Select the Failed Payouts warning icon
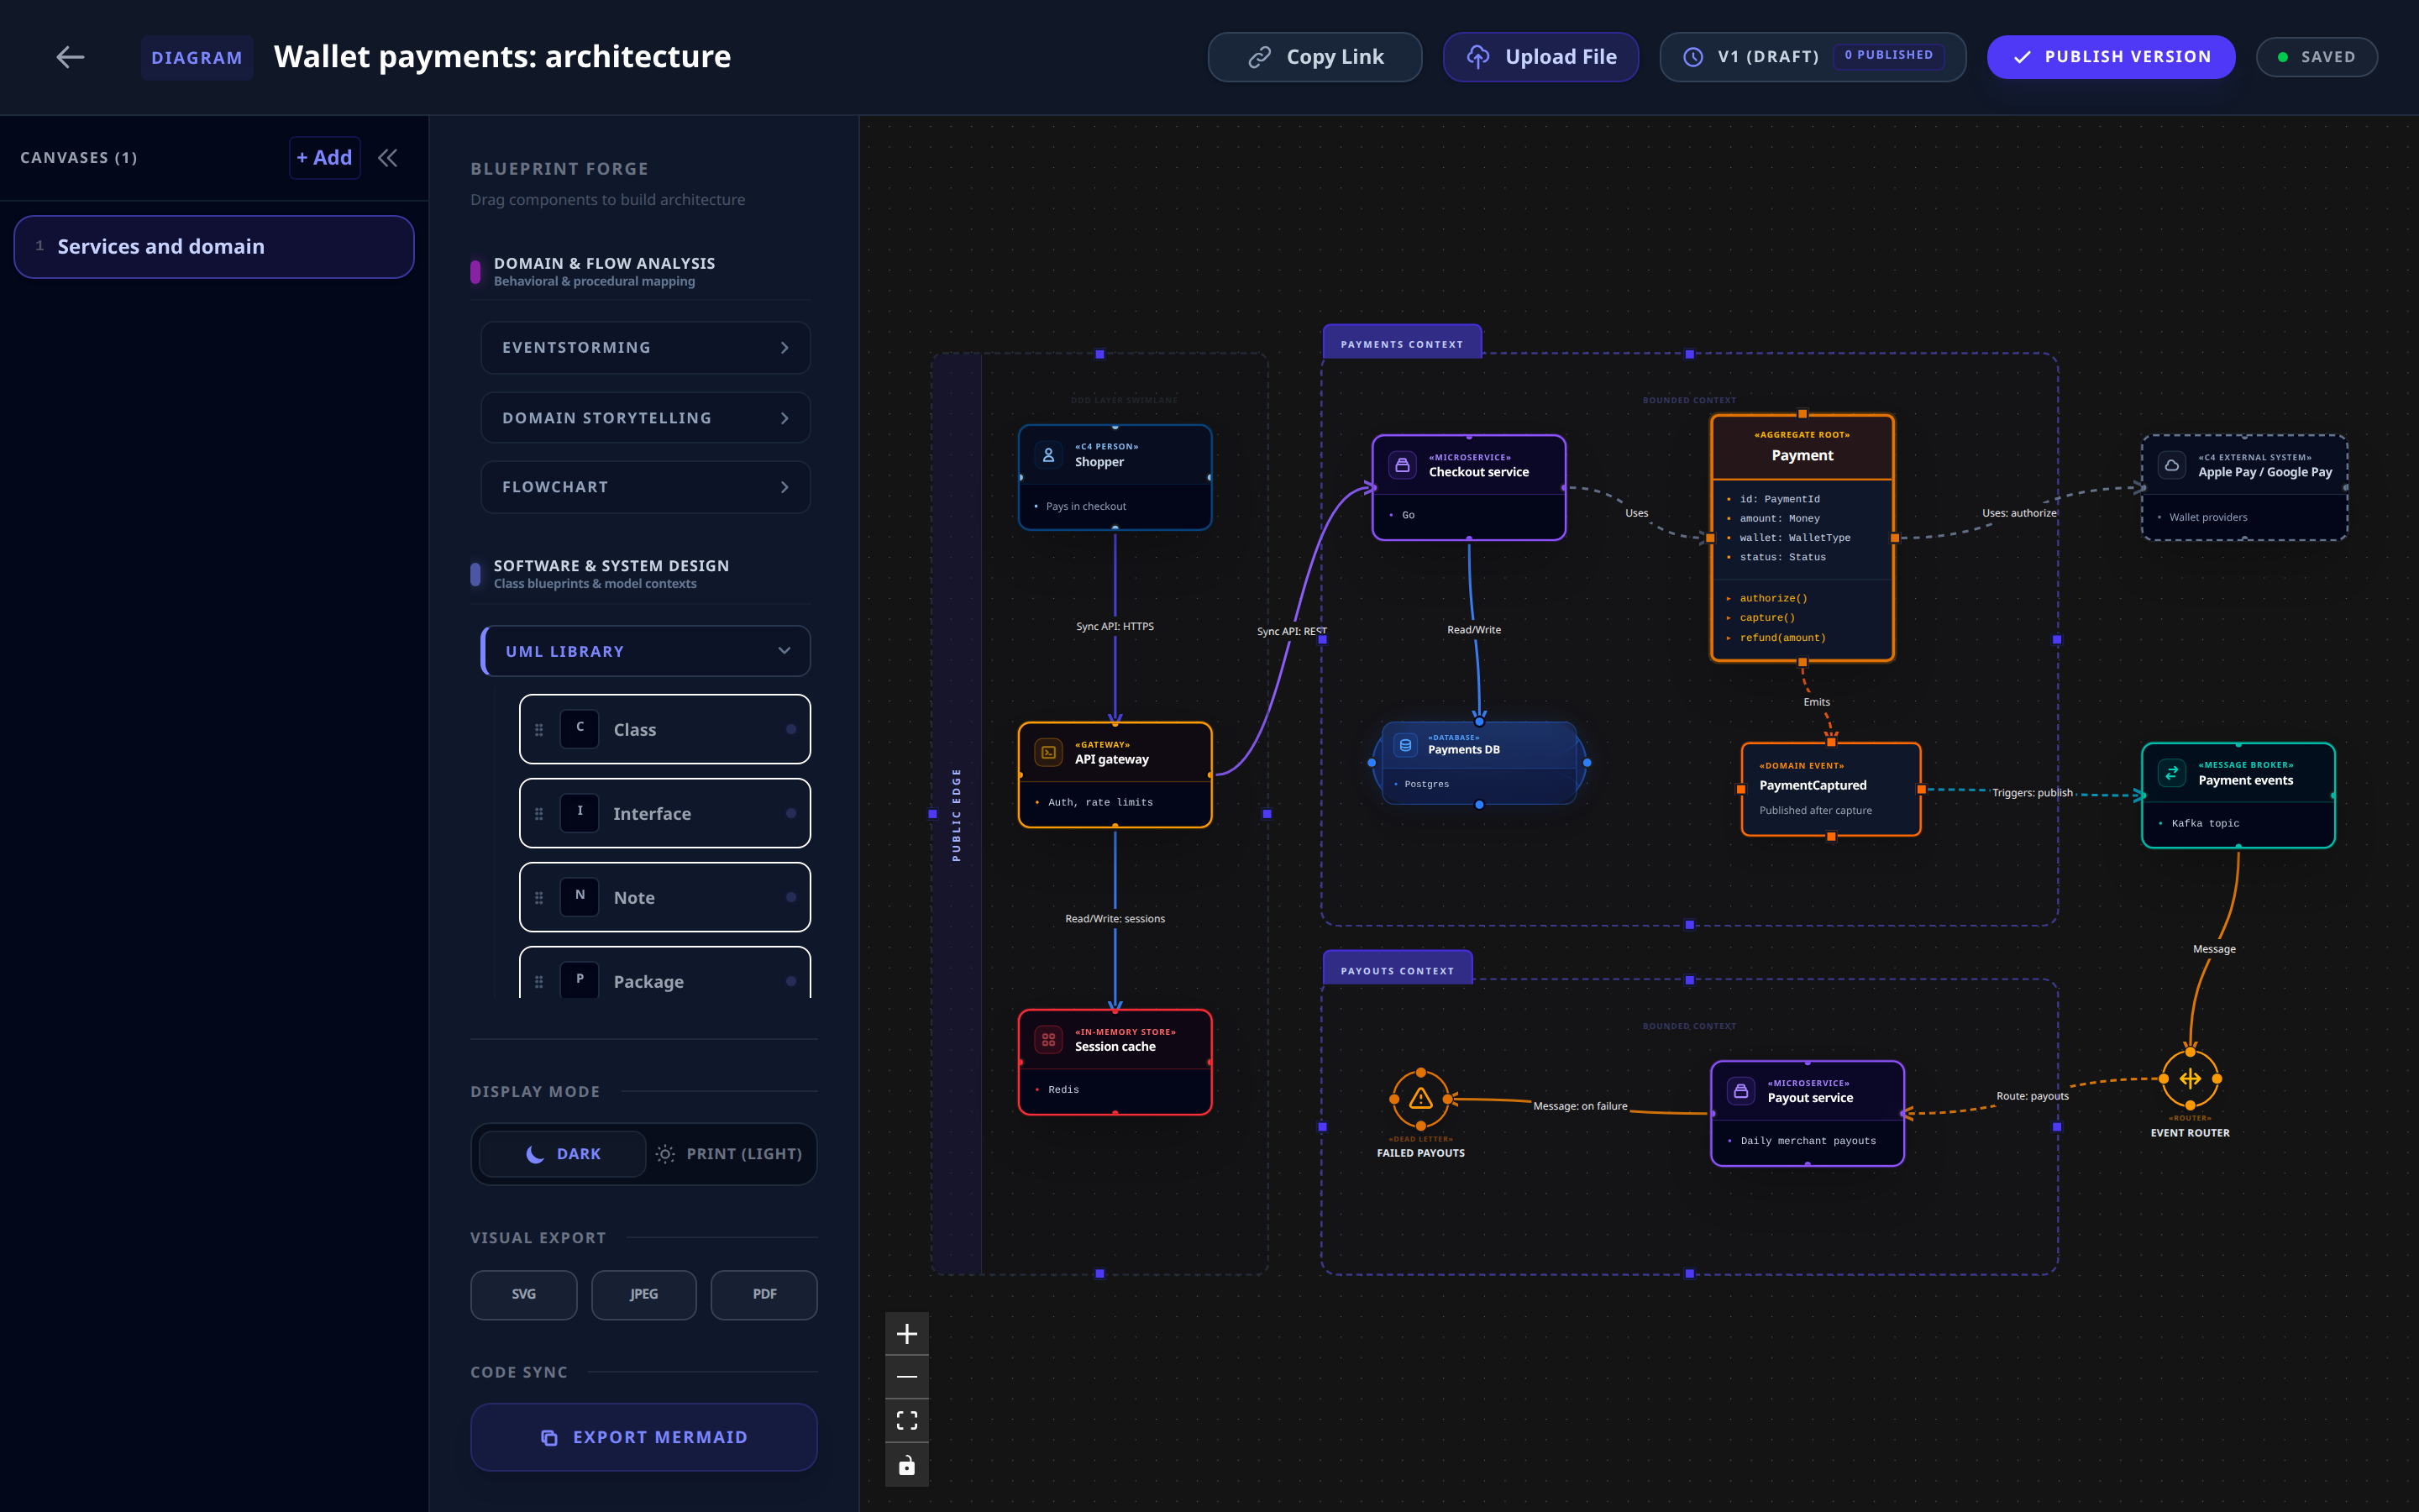2419x1512 pixels. pos(1420,1099)
